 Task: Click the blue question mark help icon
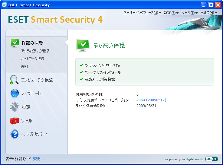15,134
